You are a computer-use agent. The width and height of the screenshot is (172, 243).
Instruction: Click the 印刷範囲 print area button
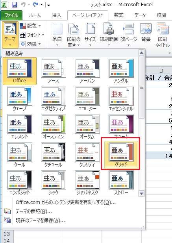point(109,35)
